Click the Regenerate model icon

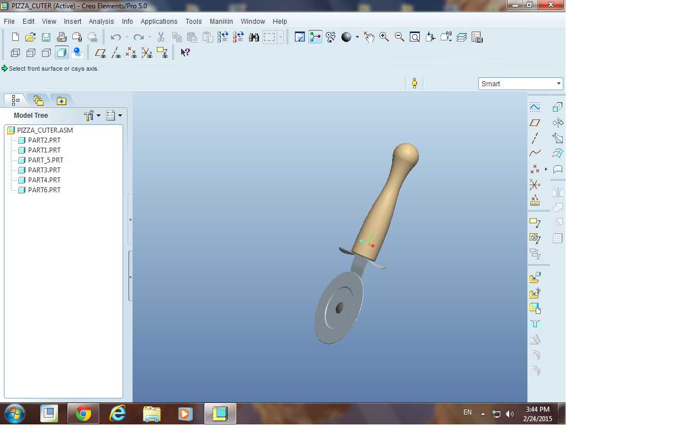click(223, 37)
